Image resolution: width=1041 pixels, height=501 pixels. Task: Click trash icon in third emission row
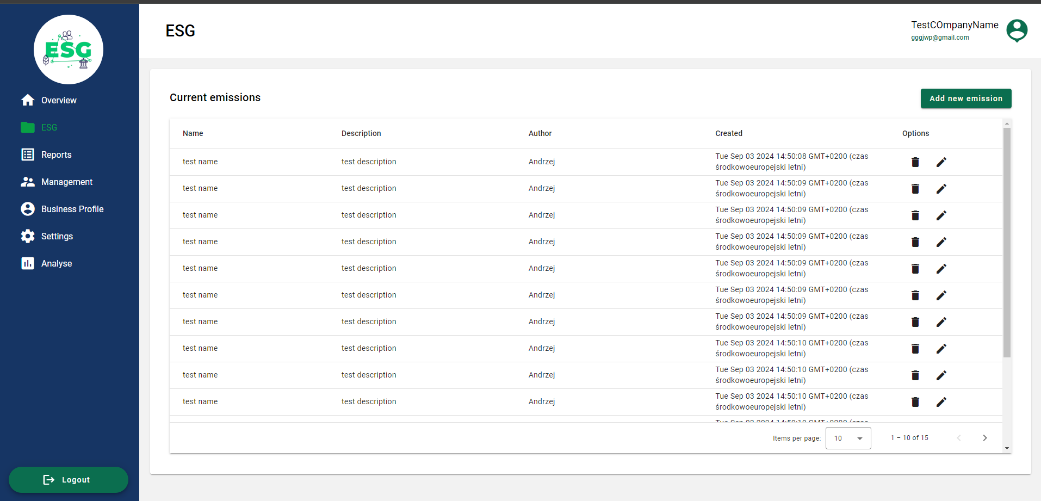click(915, 215)
